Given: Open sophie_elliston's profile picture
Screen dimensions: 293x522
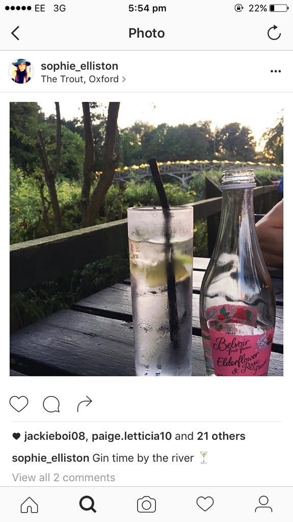Looking at the screenshot, I should [21, 71].
